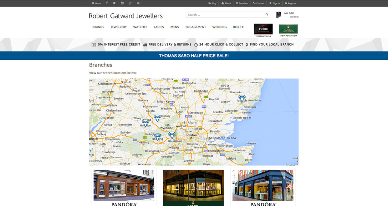Open the ENGAGEMENT menu
Viewport: 388px width, 206px height.
[x=196, y=27]
